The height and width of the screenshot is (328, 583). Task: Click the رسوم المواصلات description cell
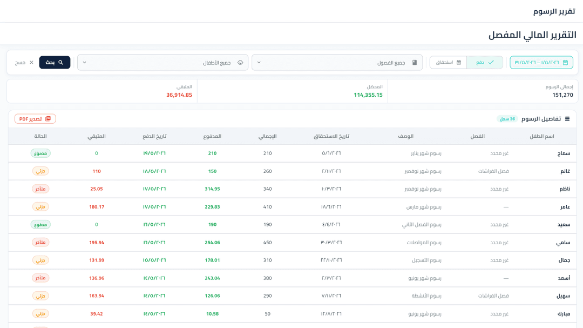point(424,243)
